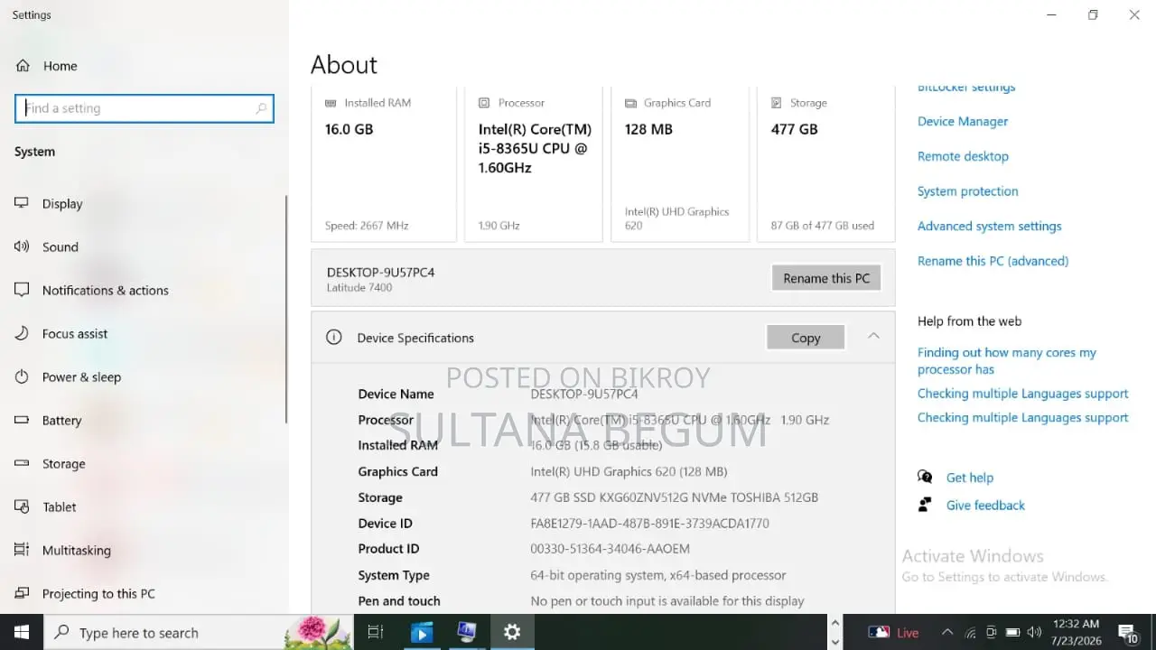Click the search magnifier in Find a setting
Image resolution: width=1156 pixels, height=650 pixels.
coord(261,108)
